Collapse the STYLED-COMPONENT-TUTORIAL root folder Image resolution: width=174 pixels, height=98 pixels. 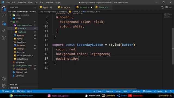click(23, 11)
